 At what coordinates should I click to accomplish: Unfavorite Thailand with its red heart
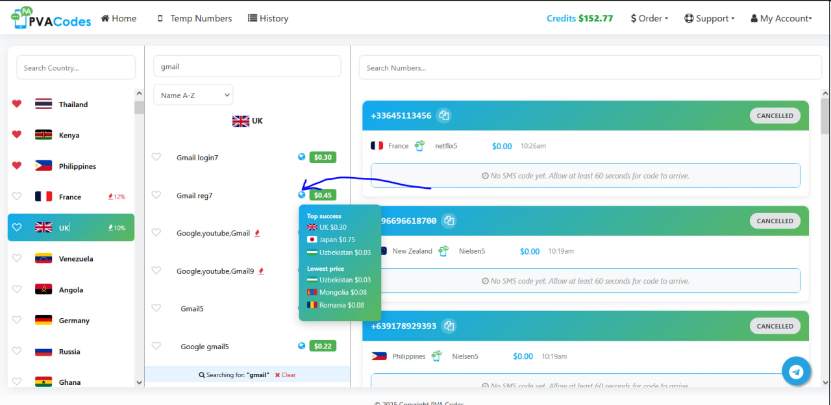point(17,104)
